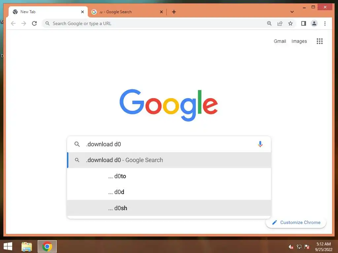Open File Explorer from the taskbar
Viewport: 338px width, 253px height.
(27, 246)
